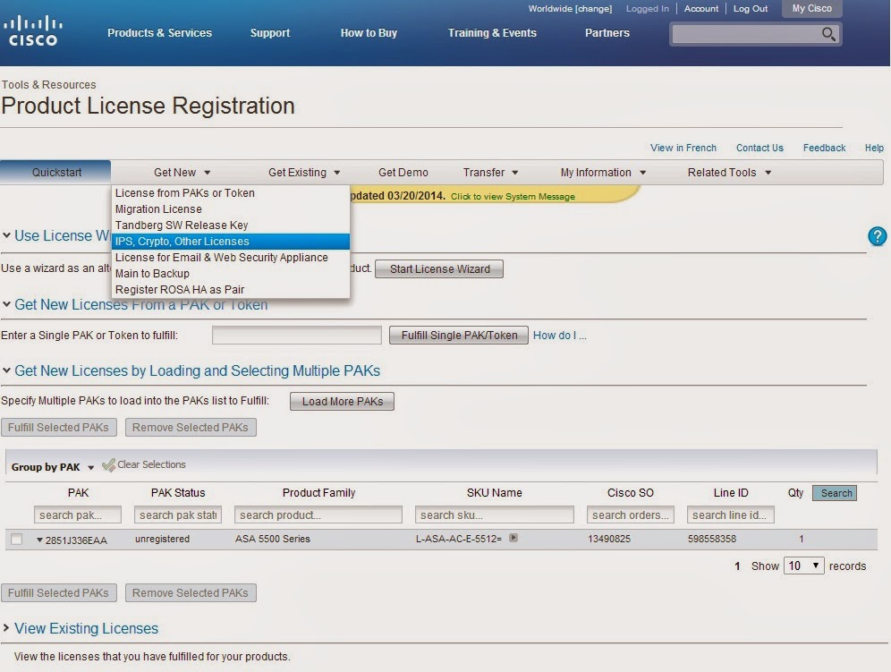
Task: Click the Clear Selections checkmark icon
Action: point(108,465)
